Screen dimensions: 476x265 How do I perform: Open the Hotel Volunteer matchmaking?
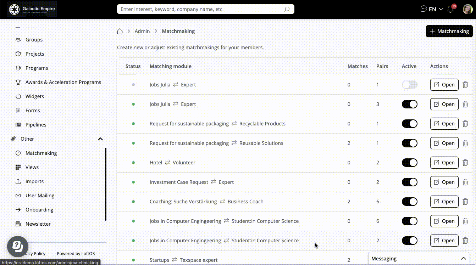(x=444, y=163)
